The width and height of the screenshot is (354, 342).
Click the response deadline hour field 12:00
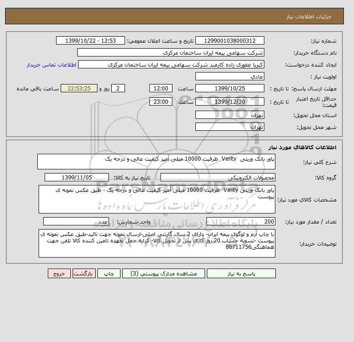[161, 89]
